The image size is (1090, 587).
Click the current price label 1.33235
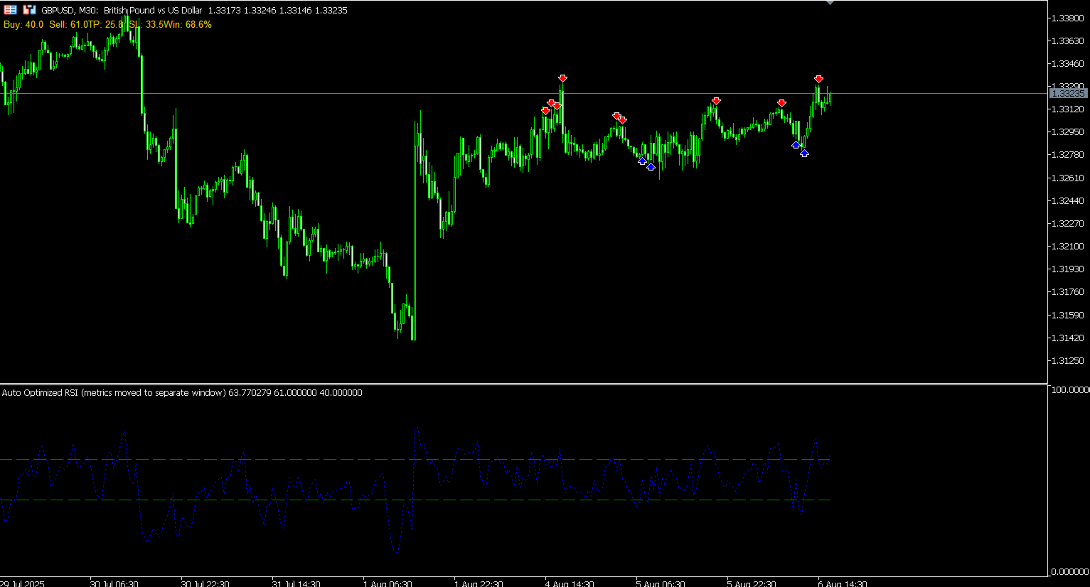click(x=1068, y=94)
